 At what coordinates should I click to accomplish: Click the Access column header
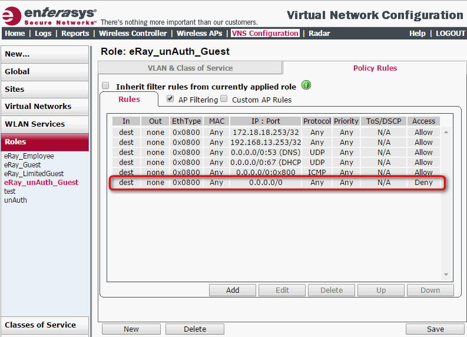point(423,121)
